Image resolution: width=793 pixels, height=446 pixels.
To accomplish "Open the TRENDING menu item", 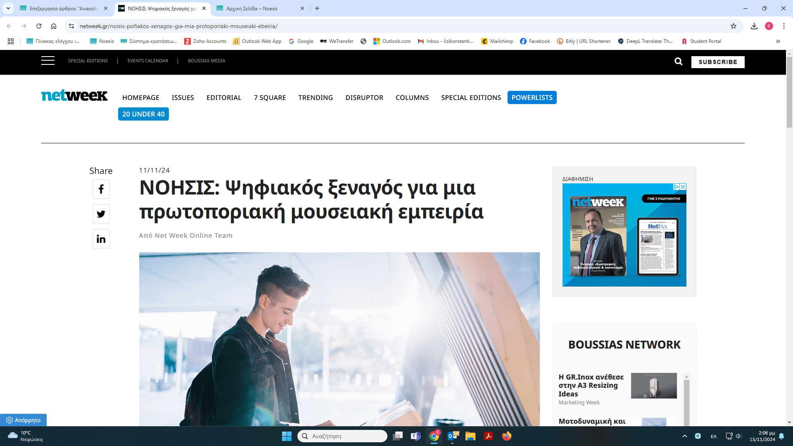I will pos(316,97).
